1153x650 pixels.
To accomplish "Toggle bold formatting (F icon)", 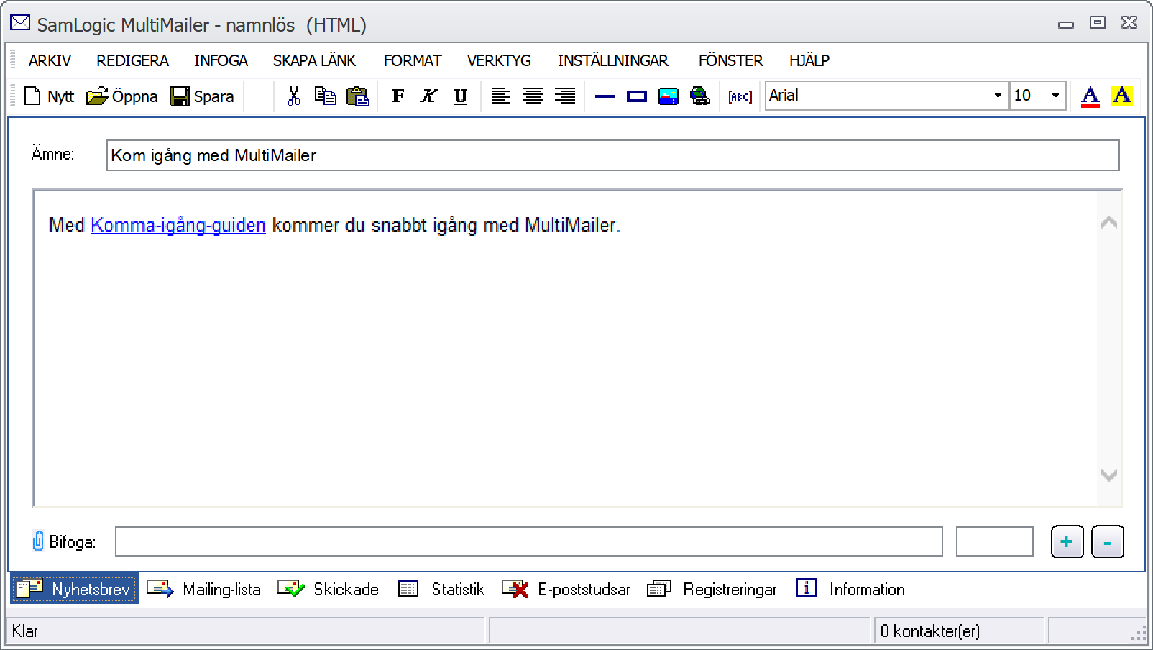I will click(x=398, y=96).
